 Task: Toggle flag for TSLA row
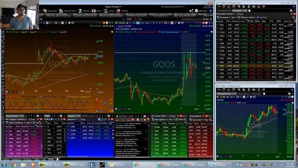[152, 154]
